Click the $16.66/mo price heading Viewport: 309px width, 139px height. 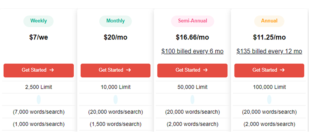click(x=192, y=37)
